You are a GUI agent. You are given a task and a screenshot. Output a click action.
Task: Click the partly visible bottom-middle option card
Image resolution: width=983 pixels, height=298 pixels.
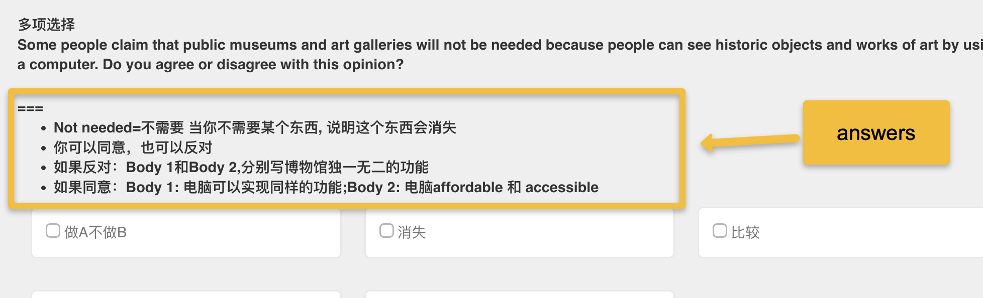(x=519, y=294)
